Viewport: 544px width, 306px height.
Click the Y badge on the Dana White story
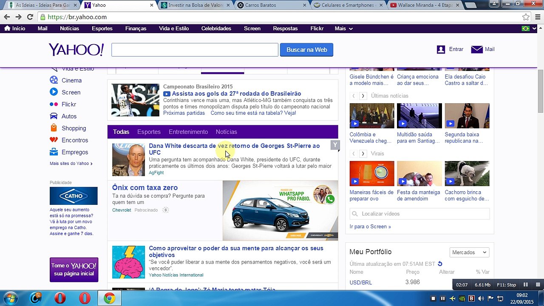point(335,145)
